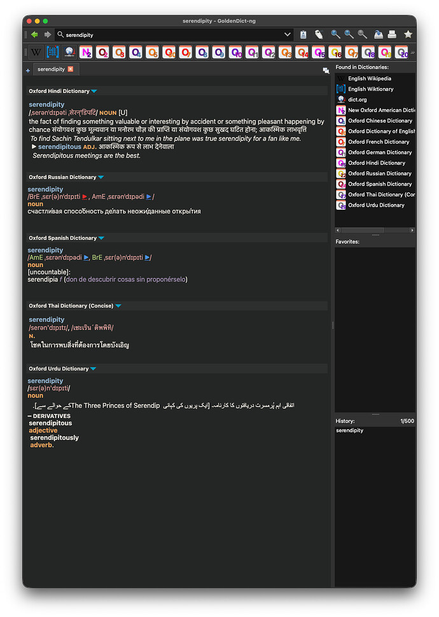Collapse the Oxford Hindi Dictionary article
The image size is (439, 617).
[x=94, y=91]
